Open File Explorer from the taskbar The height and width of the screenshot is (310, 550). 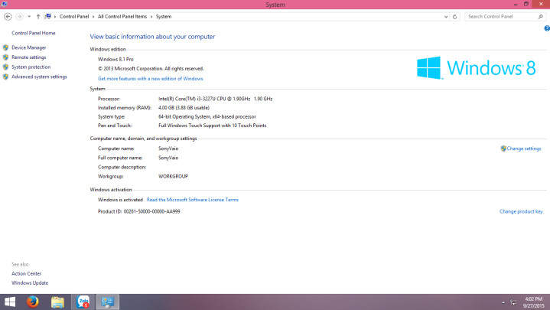pos(57,302)
